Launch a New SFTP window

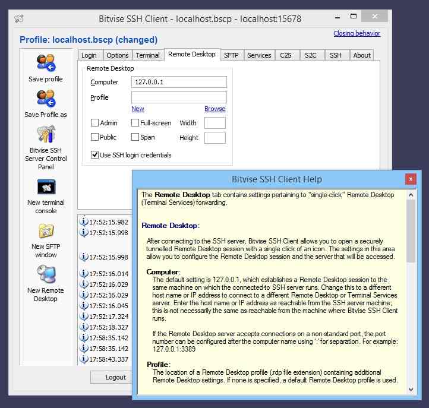pos(46,231)
